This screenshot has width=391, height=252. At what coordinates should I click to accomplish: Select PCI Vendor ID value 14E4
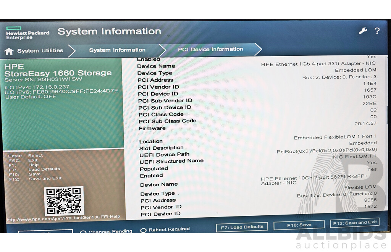(x=370, y=84)
